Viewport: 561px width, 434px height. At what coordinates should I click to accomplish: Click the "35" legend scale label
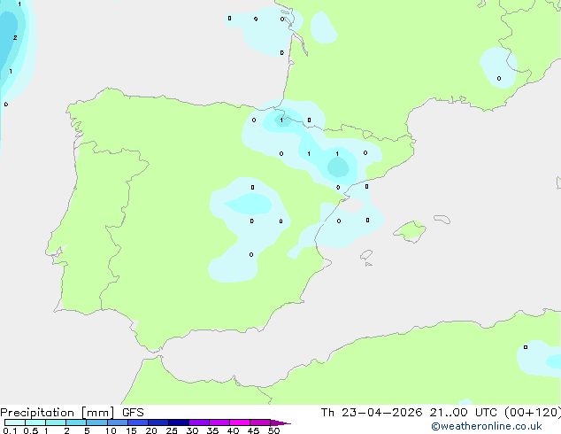(x=212, y=430)
